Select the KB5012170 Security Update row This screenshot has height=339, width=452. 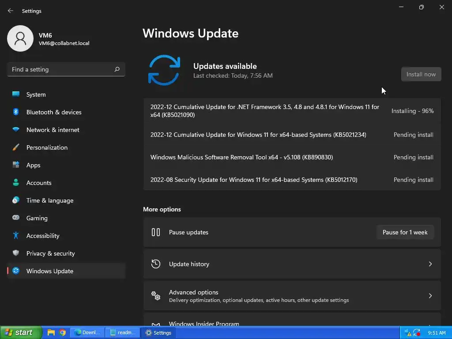[292, 180]
